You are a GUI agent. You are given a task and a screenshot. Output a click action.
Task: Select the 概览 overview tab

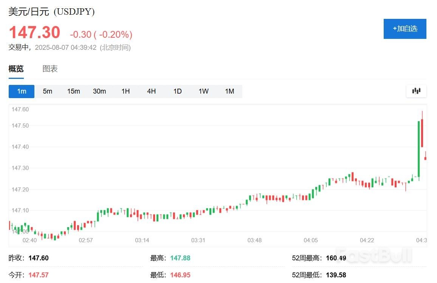coord(16,69)
